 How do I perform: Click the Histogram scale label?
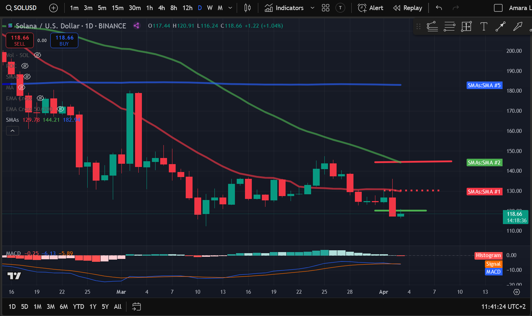pos(488,255)
